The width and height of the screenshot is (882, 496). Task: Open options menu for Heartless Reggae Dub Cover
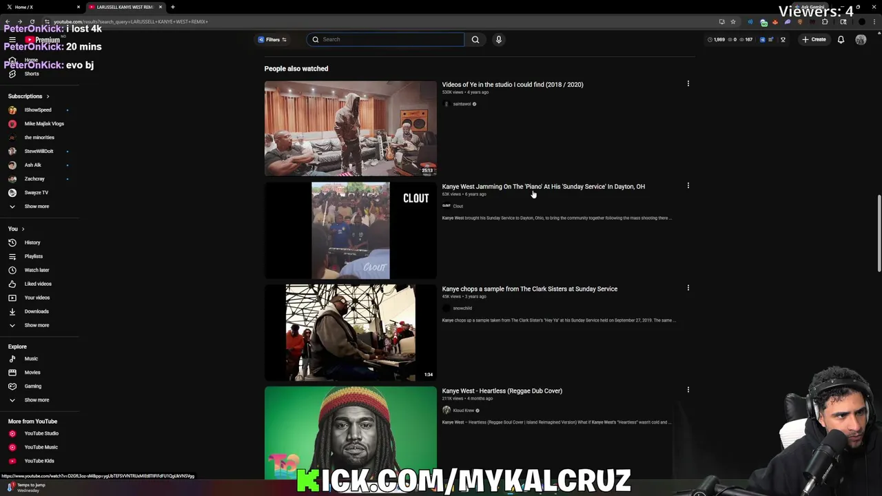pos(688,390)
